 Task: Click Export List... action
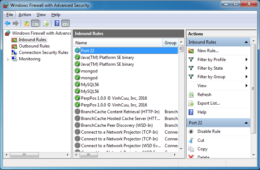tap(209, 103)
